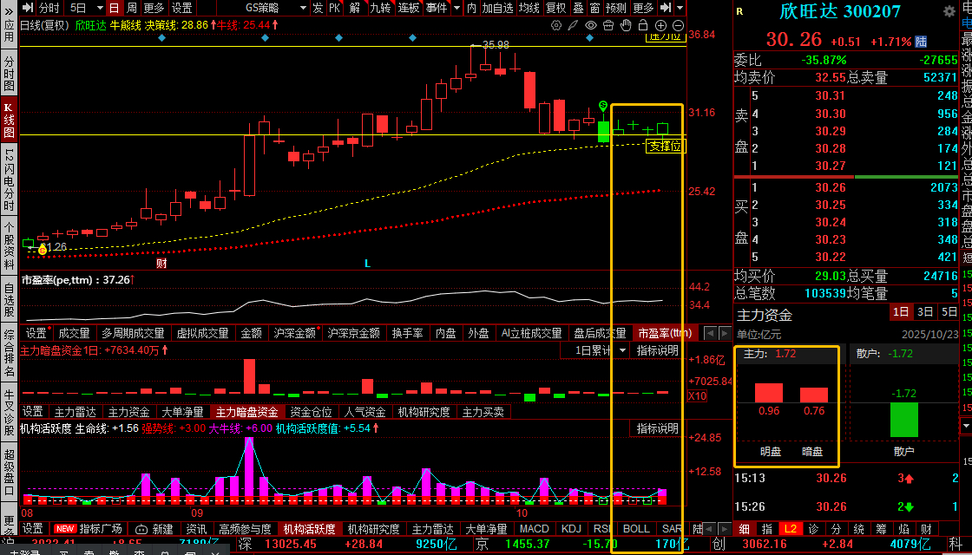Click 设置 in the top toolbar

(181, 8)
